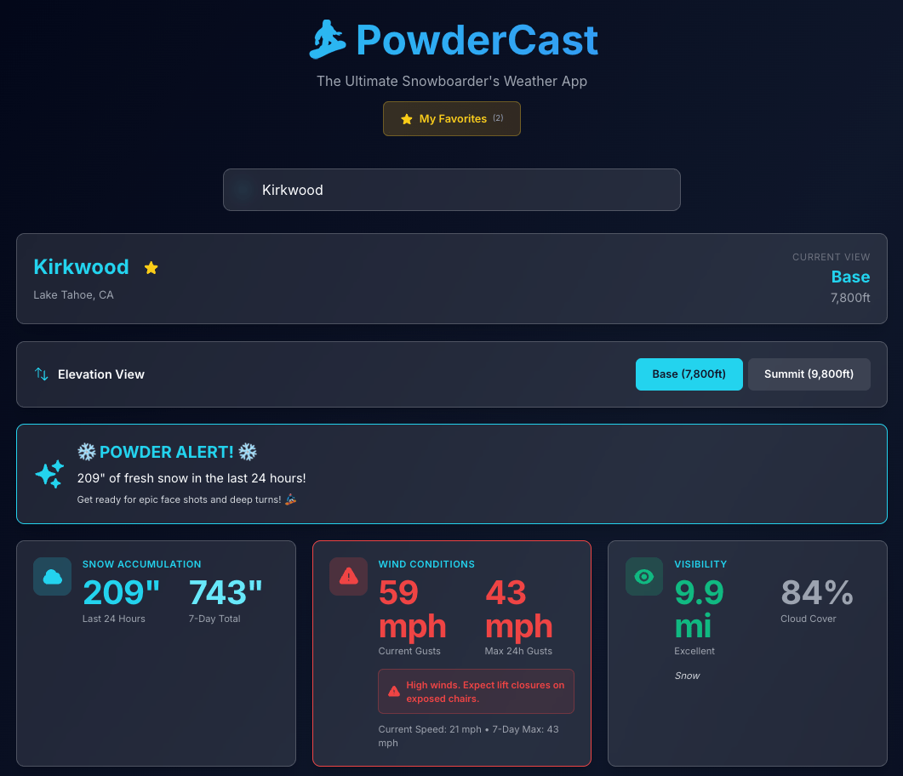
Task: Click the resort search field with Kirkwood
Action: 452,190
